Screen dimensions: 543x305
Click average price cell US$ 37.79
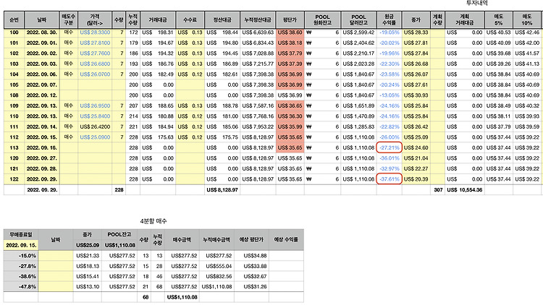click(290, 53)
